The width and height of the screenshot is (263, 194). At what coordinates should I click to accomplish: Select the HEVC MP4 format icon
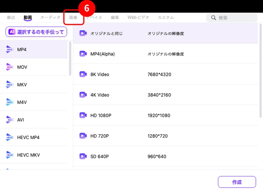pyautogui.click(x=10, y=138)
